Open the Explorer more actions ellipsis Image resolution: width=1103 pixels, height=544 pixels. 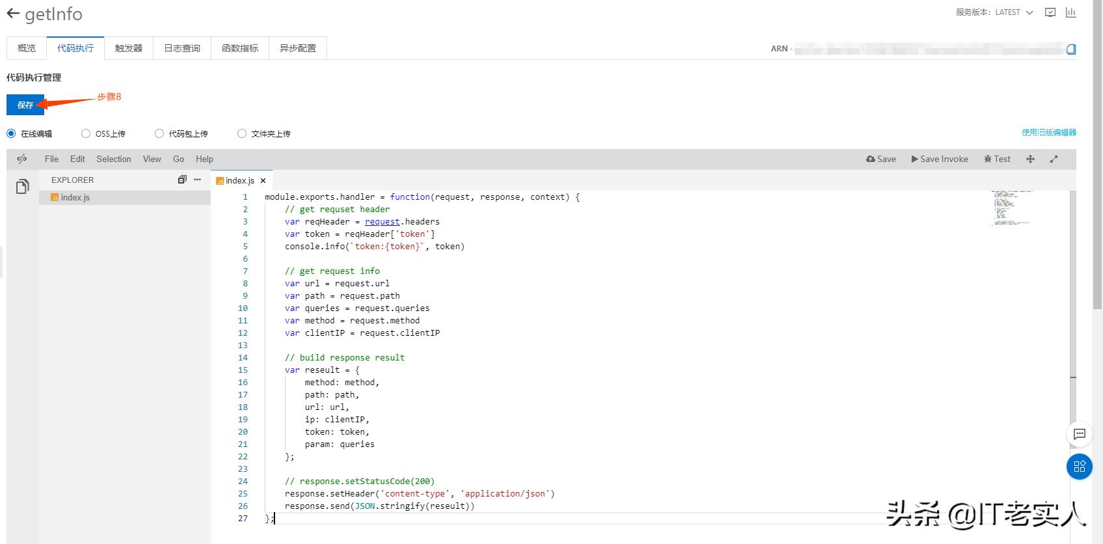click(x=198, y=180)
